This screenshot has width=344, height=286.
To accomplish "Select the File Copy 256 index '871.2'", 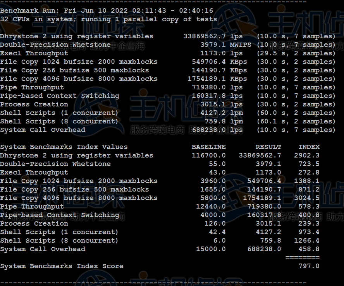I will [309, 189].
